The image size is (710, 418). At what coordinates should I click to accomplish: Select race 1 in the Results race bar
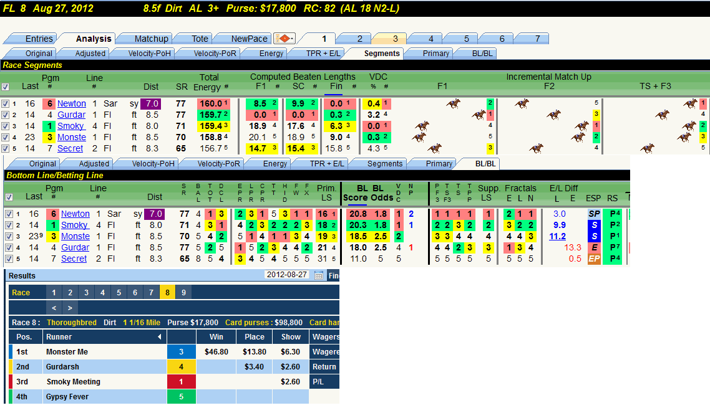point(54,292)
